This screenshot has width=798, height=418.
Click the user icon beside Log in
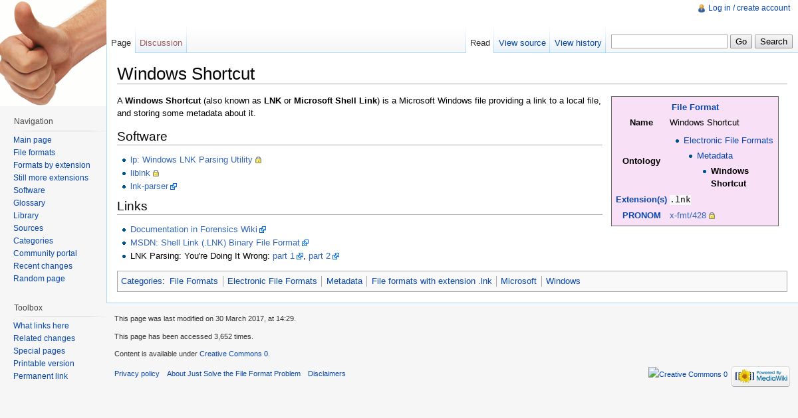click(702, 9)
